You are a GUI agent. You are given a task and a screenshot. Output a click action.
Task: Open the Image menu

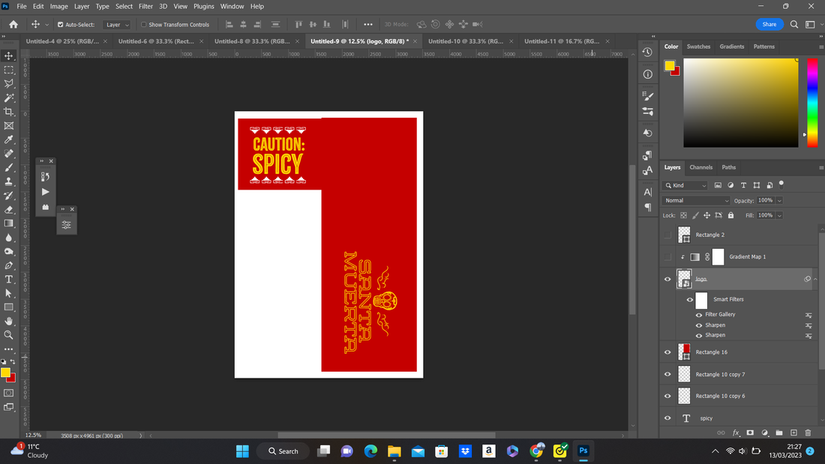(59, 6)
